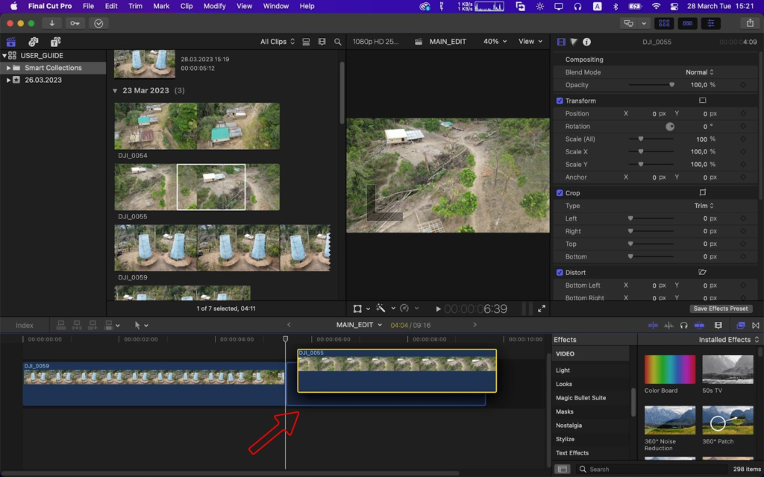Open the Titles and Generators sidebar
The height and width of the screenshot is (477, 764).
click(55, 42)
